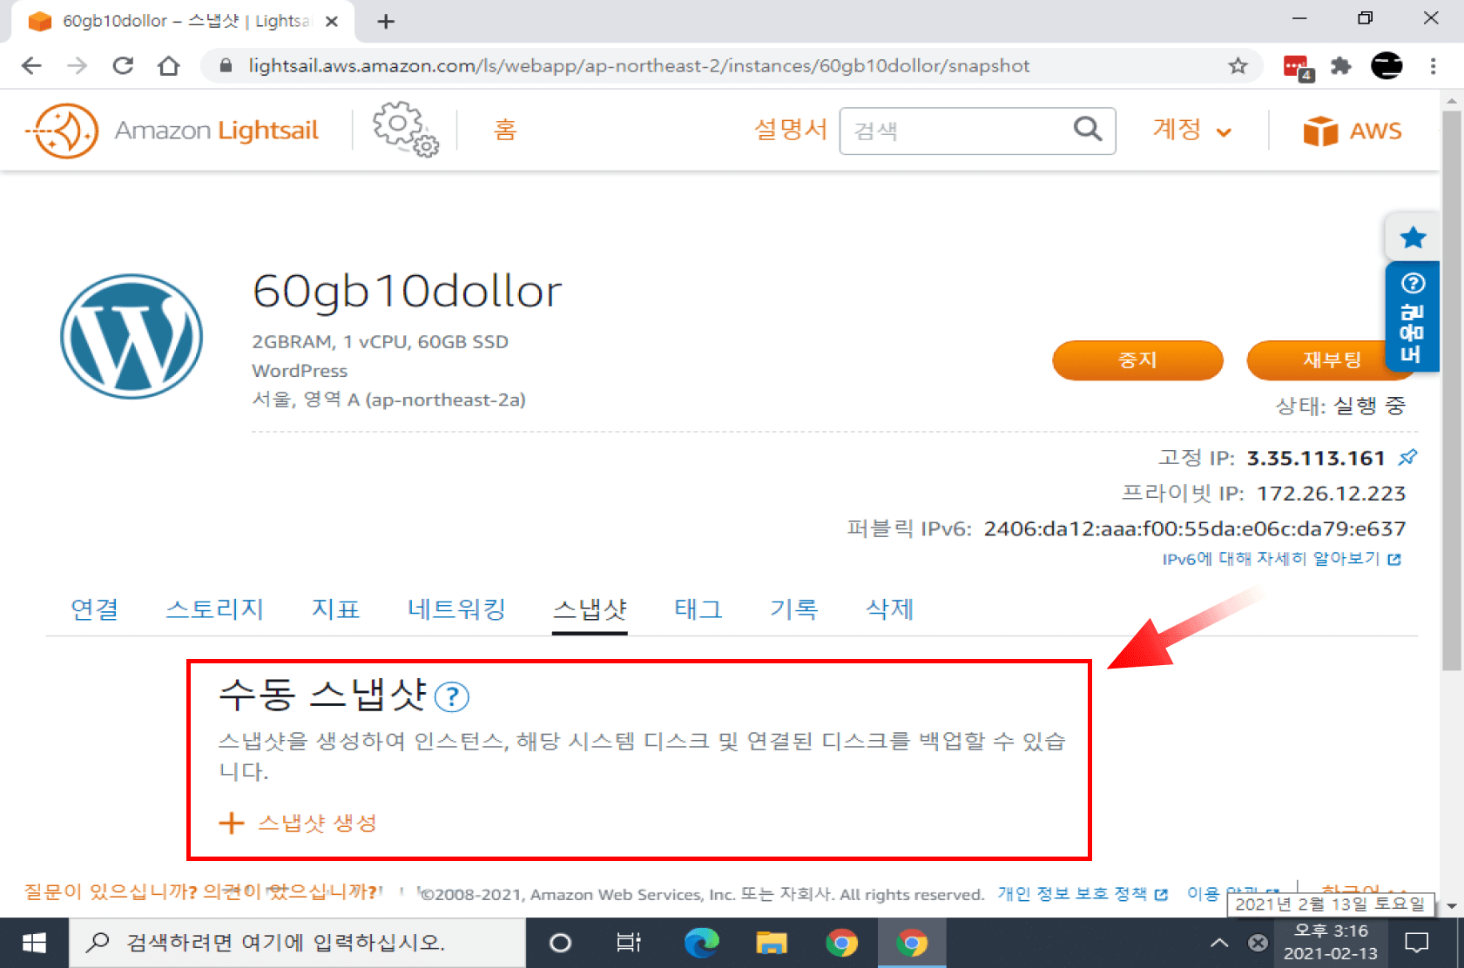The width and height of the screenshot is (1464, 968).
Task: Switch to the 스토리지 tab
Action: click(214, 609)
